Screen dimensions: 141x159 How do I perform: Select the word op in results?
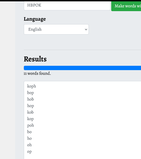29,152
